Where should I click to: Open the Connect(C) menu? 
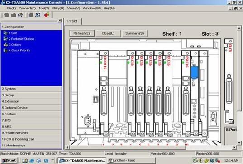click(27, 8)
